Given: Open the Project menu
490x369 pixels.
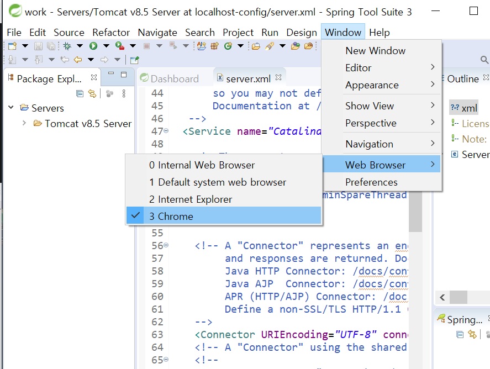Looking at the screenshot, I should pyautogui.click(x=238, y=33).
